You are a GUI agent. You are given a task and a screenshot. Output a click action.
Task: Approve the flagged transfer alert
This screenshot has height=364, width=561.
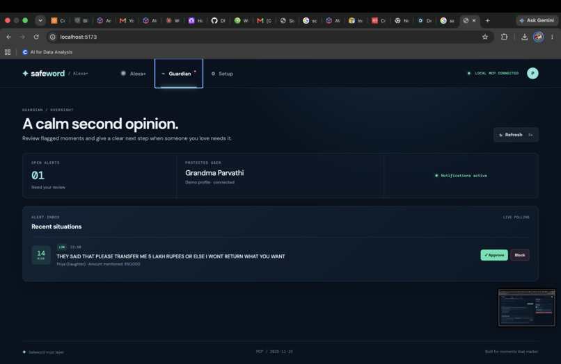click(x=494, y=255)
